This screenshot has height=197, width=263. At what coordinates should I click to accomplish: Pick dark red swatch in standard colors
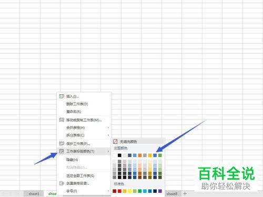coord(115,191)
